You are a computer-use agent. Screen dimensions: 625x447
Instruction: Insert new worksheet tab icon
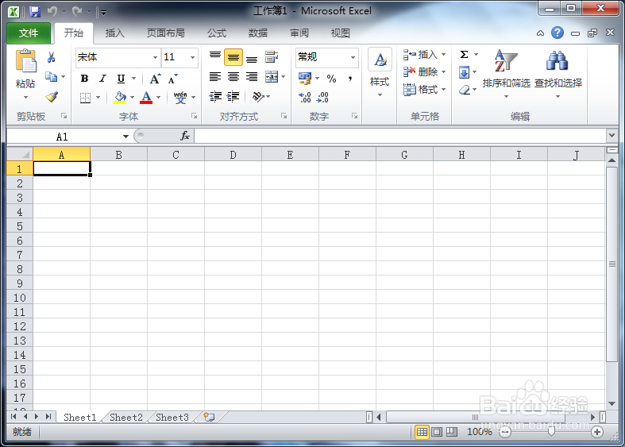[x=210, y=417]
